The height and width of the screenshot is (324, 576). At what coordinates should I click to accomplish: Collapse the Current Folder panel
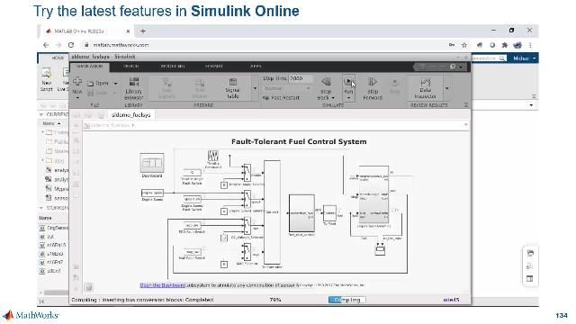40,114
